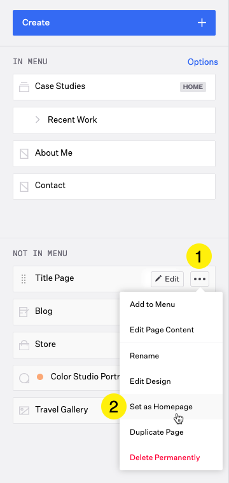Click the Edit button on Title Page
Screen dimensions: 229x483
coord(167,279)
